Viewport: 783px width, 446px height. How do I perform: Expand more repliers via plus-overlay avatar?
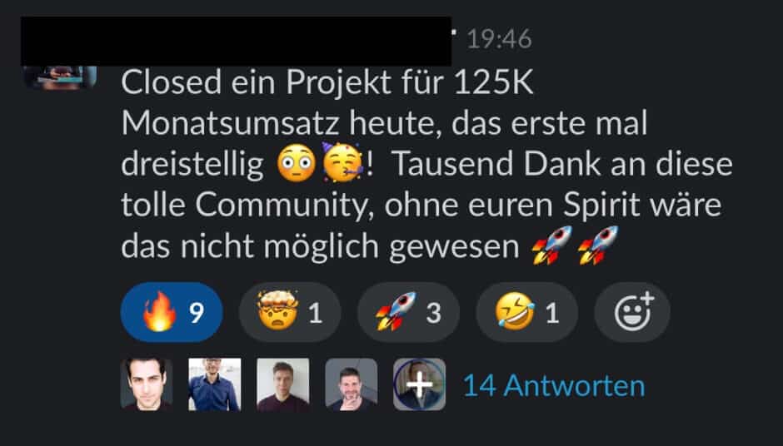[x=420, y=384]
